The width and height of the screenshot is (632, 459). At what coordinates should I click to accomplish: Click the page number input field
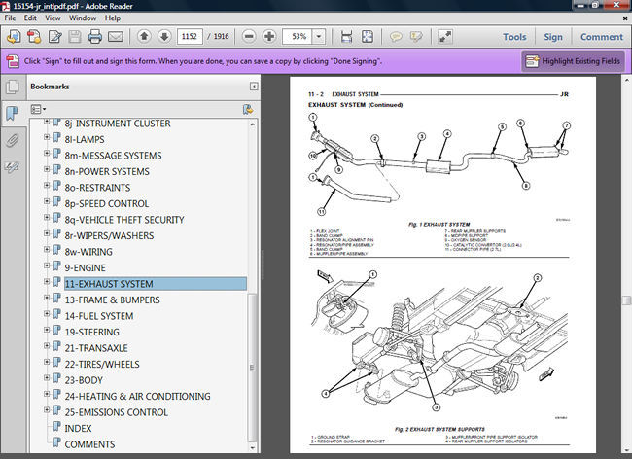tap(190, 37)
